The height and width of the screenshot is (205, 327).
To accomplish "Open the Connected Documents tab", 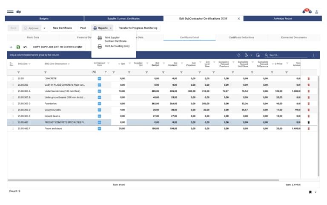I will pos(294,37).
